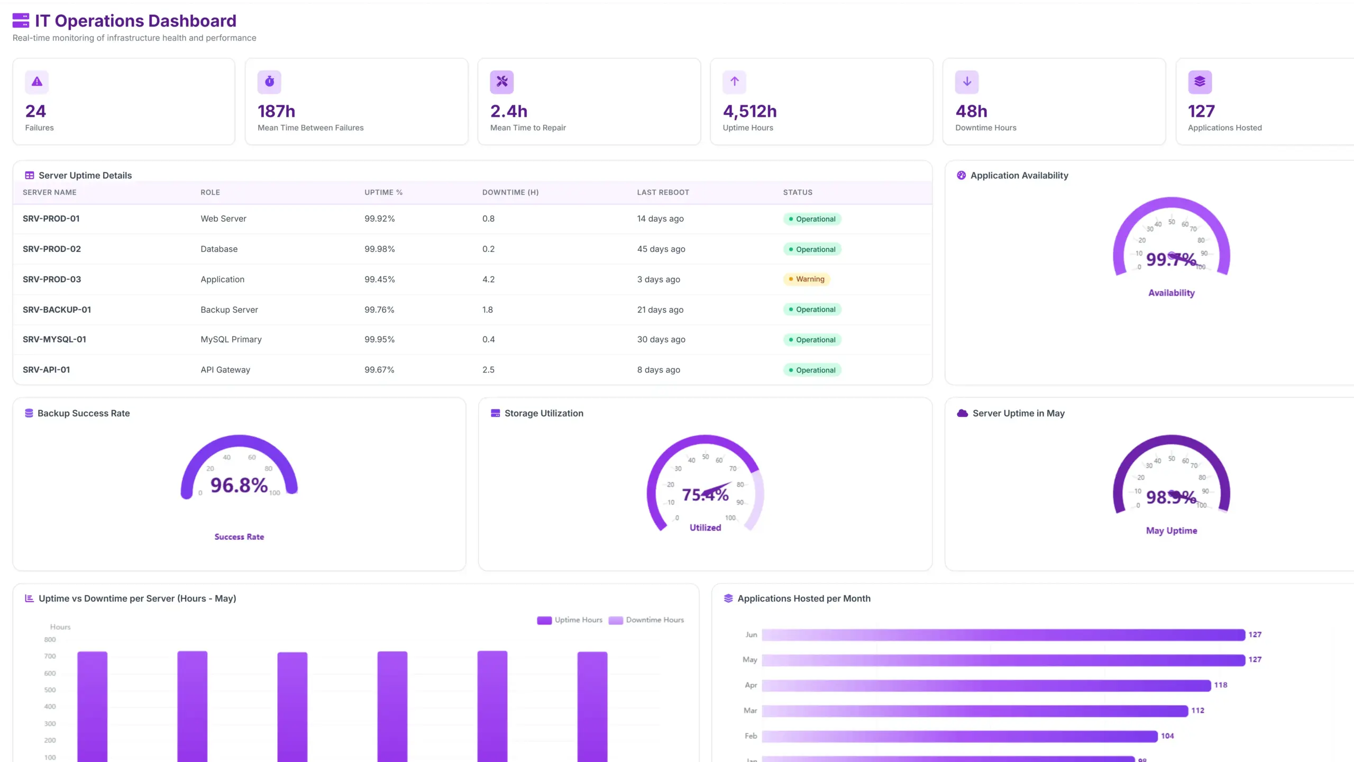Click the 4,512h Uptime Hours value
Viewport: 1354px width, 762px height.
[750, 111]
